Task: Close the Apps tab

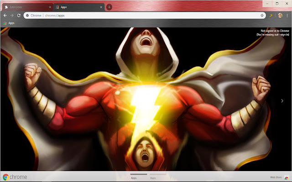Action: [101, 7]
